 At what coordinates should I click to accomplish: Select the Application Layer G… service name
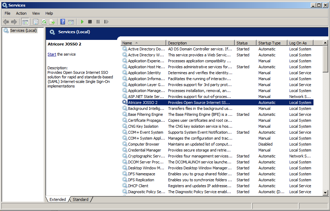[x=146, y=85]
